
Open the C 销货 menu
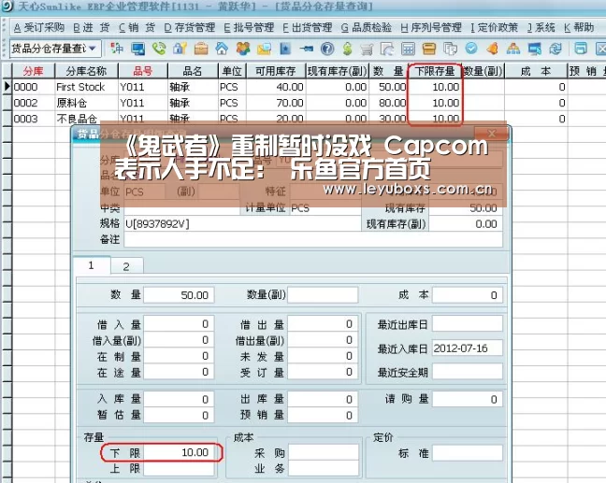pos(137,27)
